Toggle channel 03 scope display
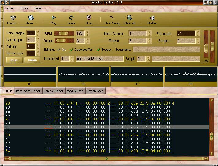Screen dimensions: 218x166 tap(137, 74)
